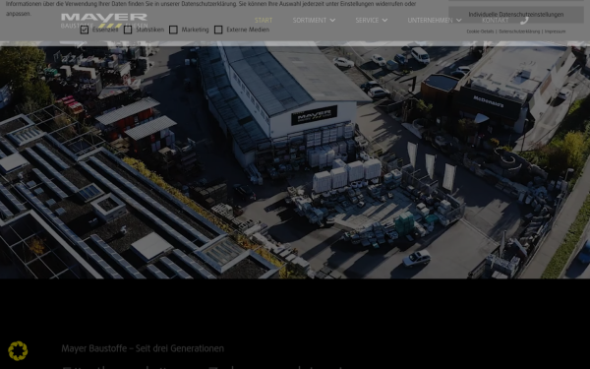Click the Sortiment menu label
Screen dimensions: 590x369
pos(310,21)
